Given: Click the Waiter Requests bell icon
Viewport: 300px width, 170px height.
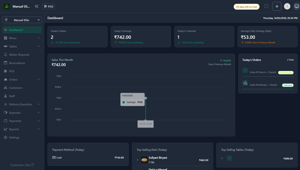Looking at the screenshot, I should coord(6,55).
